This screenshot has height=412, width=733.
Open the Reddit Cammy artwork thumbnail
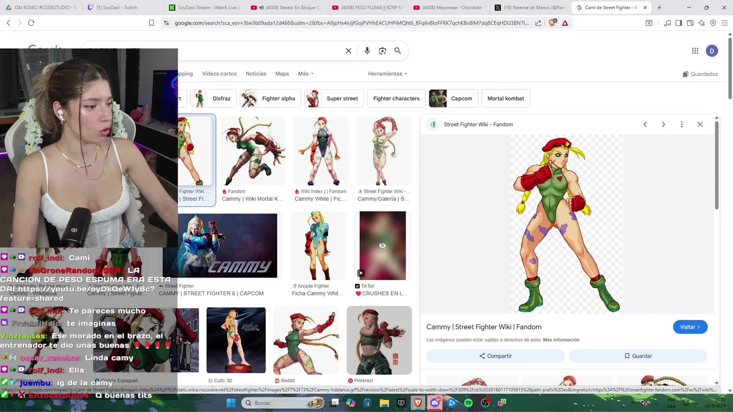coord(306,340)
